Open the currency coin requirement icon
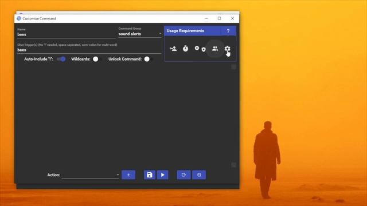367x206 pixels. click(x=197, y=48)
